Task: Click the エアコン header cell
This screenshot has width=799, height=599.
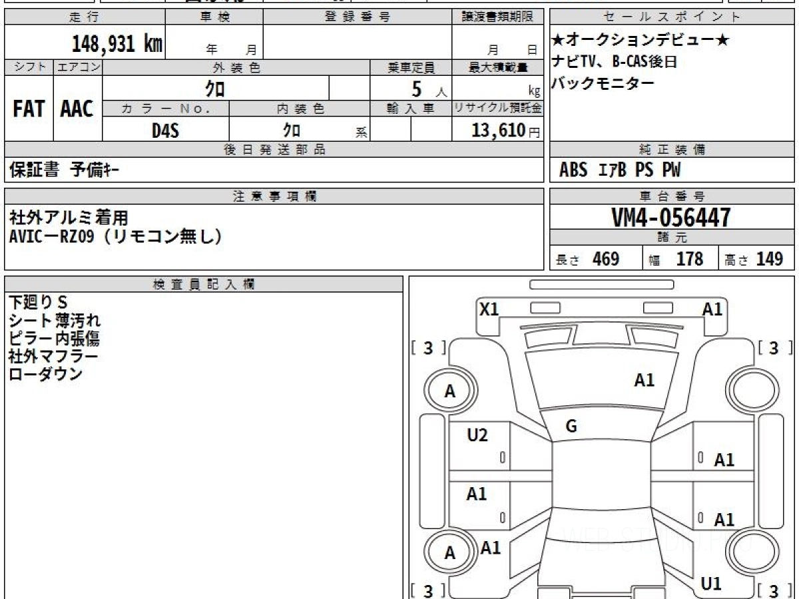Action: 78,67
